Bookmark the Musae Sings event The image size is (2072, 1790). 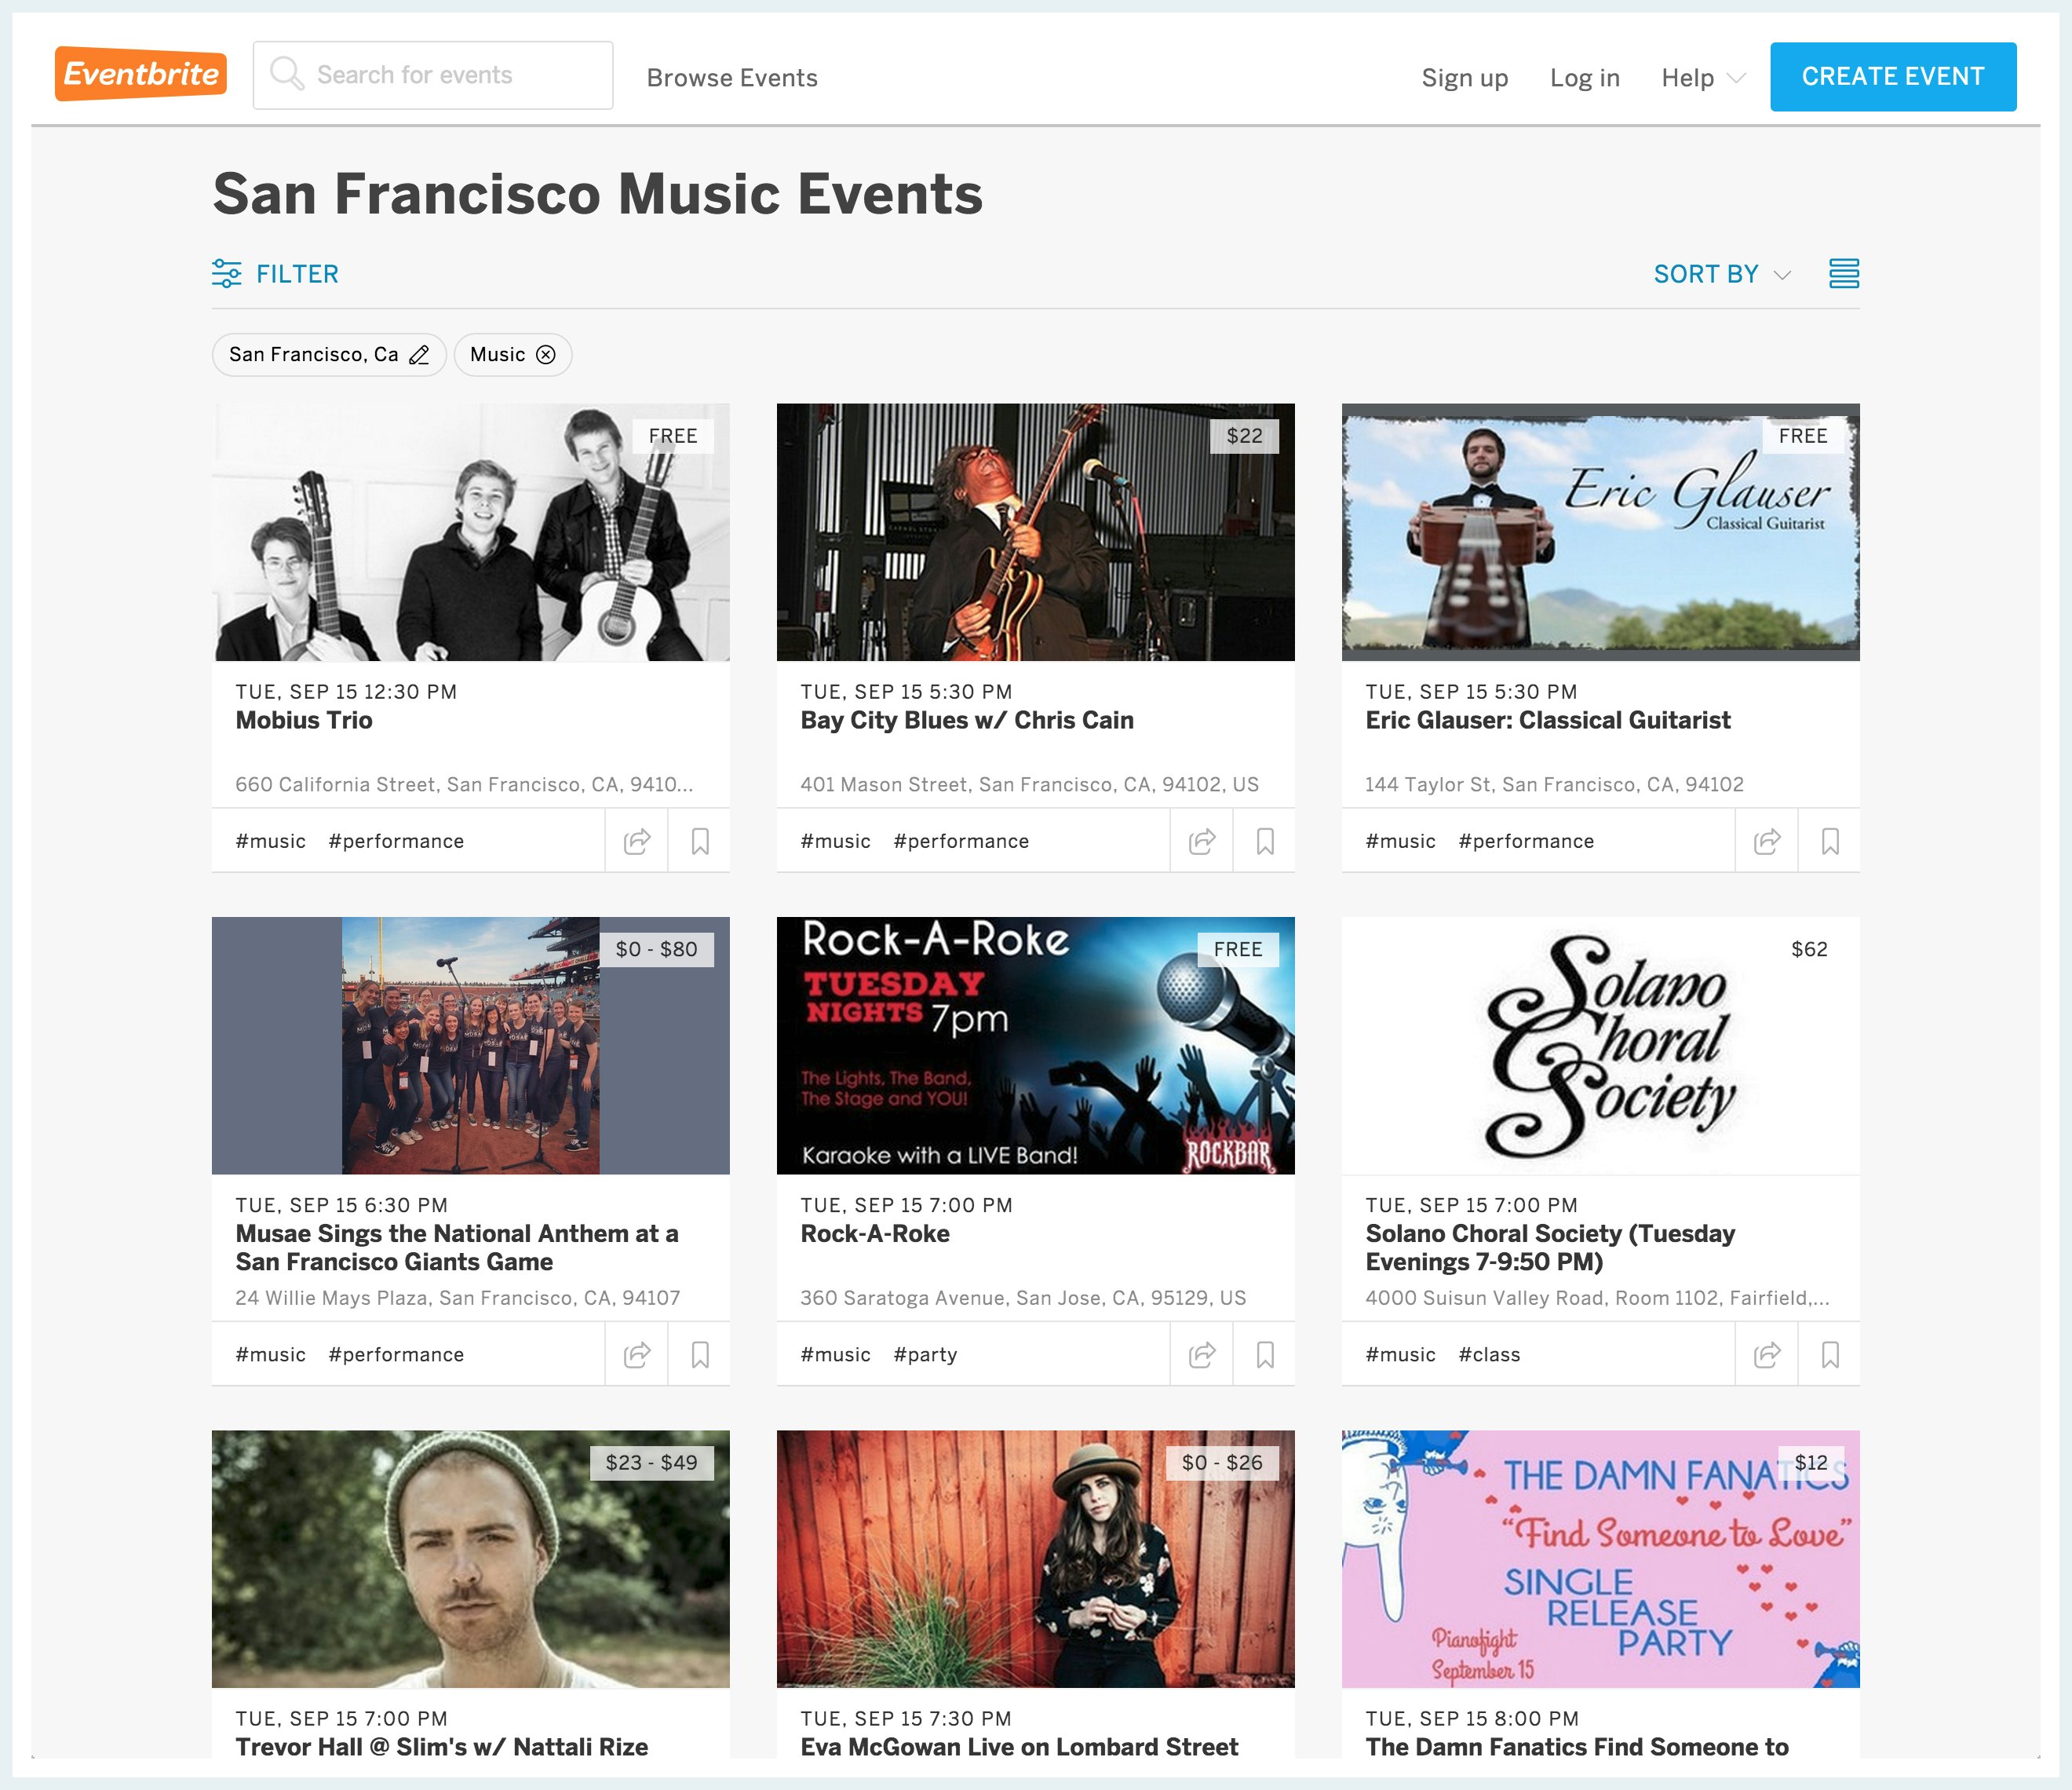[x=700, y=1355]
